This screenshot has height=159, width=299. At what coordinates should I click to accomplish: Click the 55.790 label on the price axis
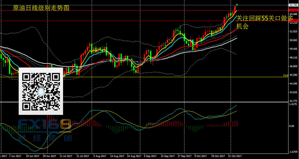[293, 5]
